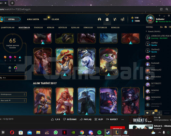Open the ANA SAYFA home tab
171x136 pixels.
point(33,19)
